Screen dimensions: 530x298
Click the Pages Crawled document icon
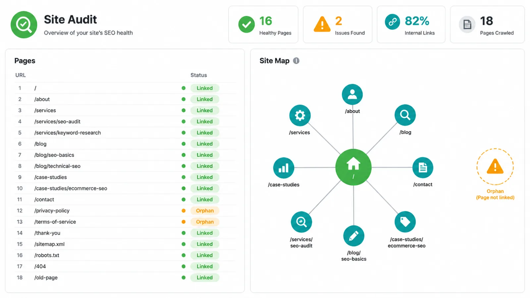[467, 25]
